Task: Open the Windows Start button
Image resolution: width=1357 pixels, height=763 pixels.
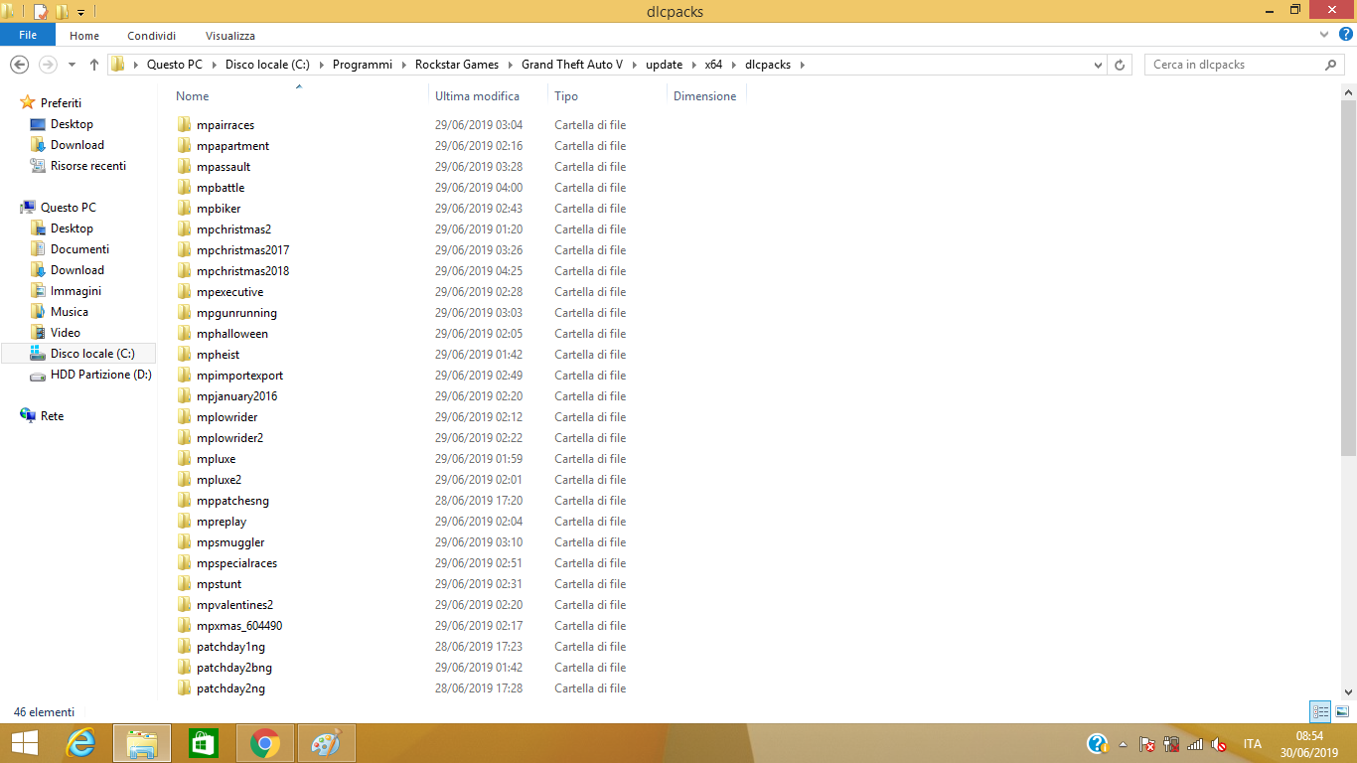Action: pos(24,743)
